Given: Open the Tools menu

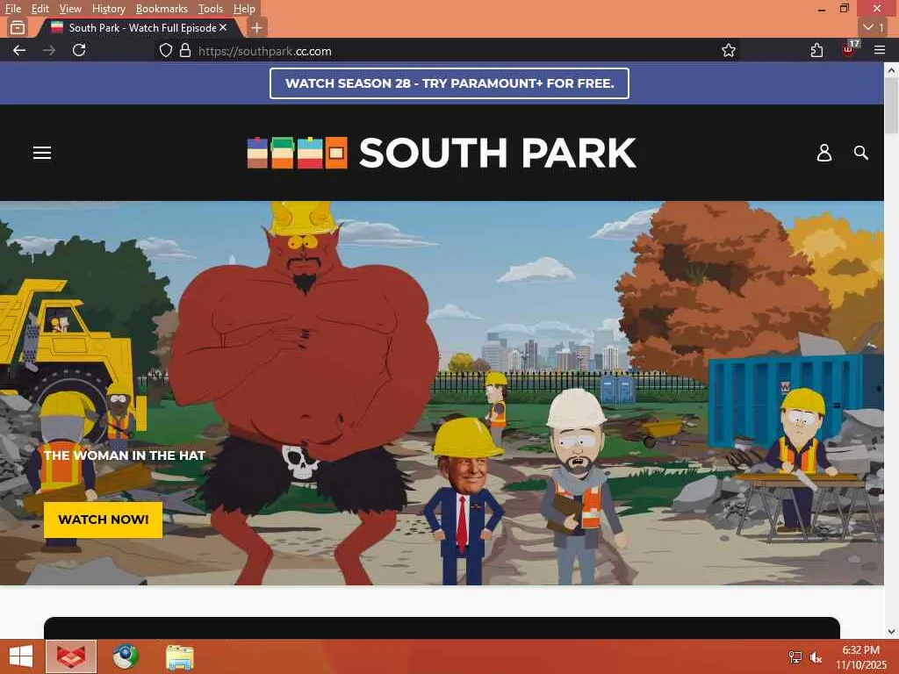Looking at the screenshot, I should point(211,9).
